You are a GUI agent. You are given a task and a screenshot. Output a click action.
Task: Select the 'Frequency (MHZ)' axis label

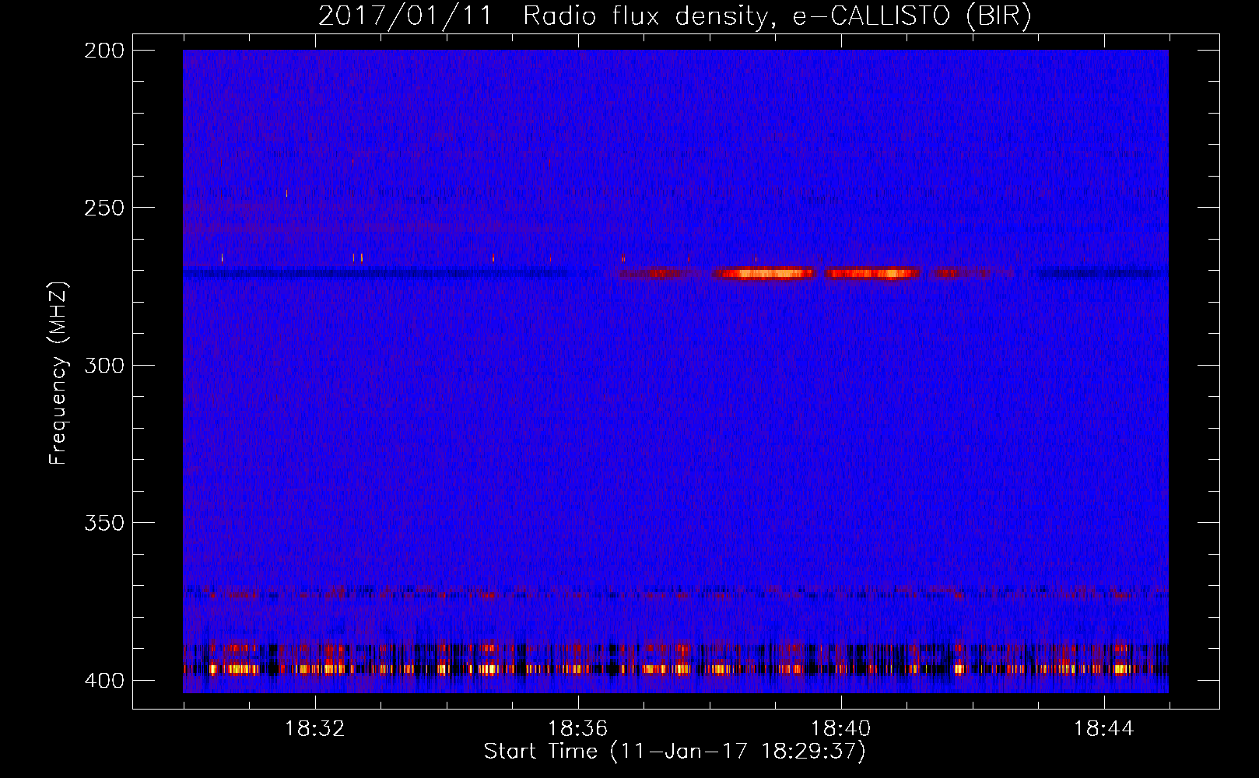58,373
